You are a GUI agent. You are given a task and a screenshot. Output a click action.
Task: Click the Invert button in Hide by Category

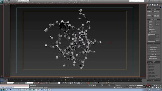157,25
